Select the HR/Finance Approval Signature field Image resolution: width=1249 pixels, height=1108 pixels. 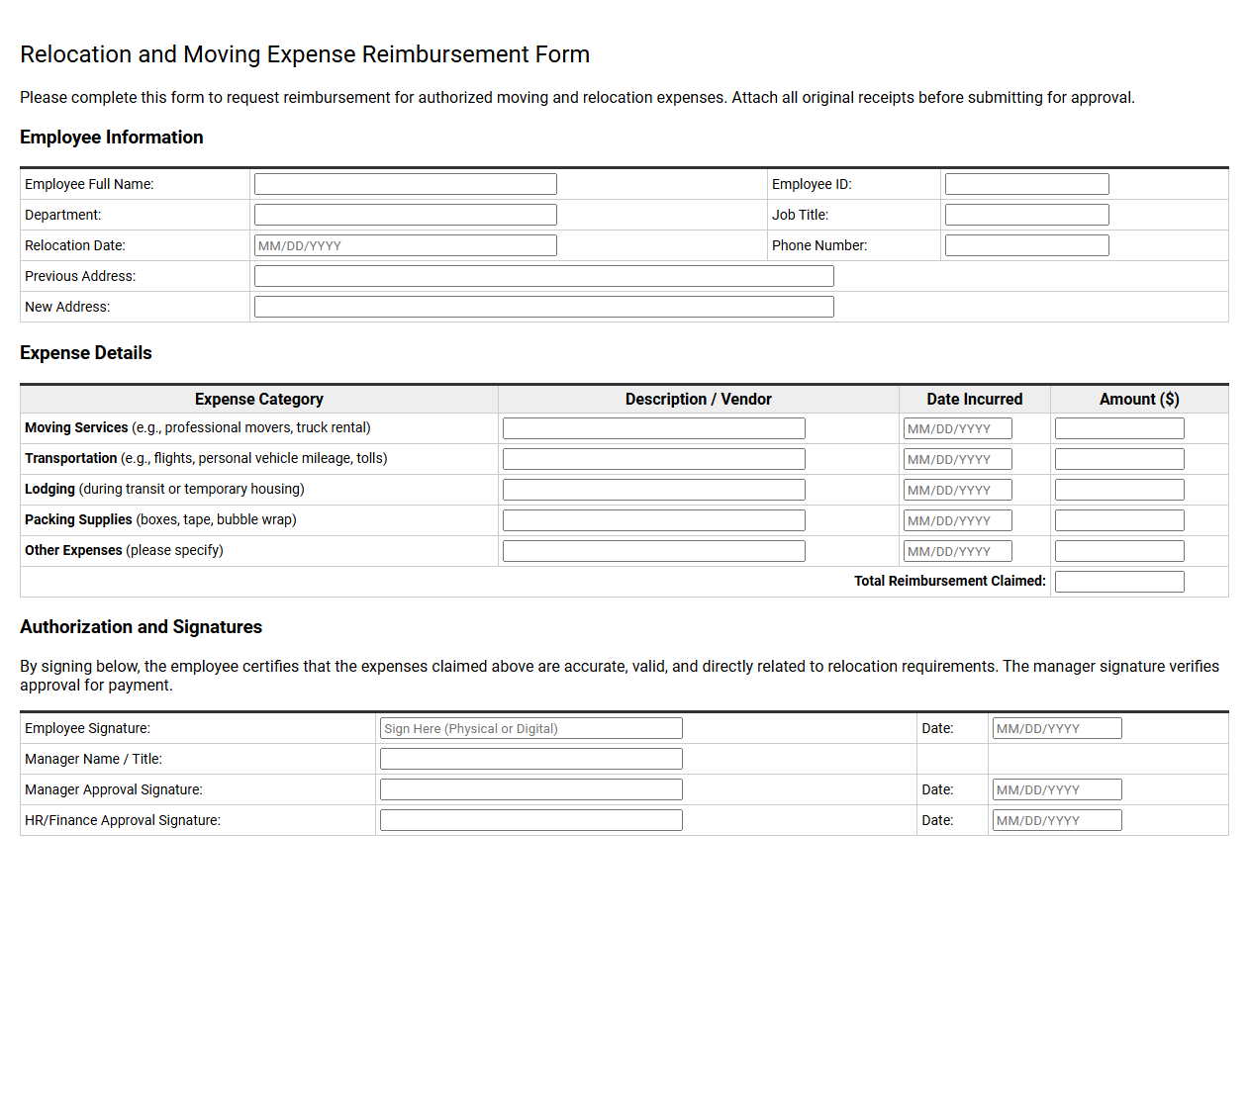click(x=531, y=820)
